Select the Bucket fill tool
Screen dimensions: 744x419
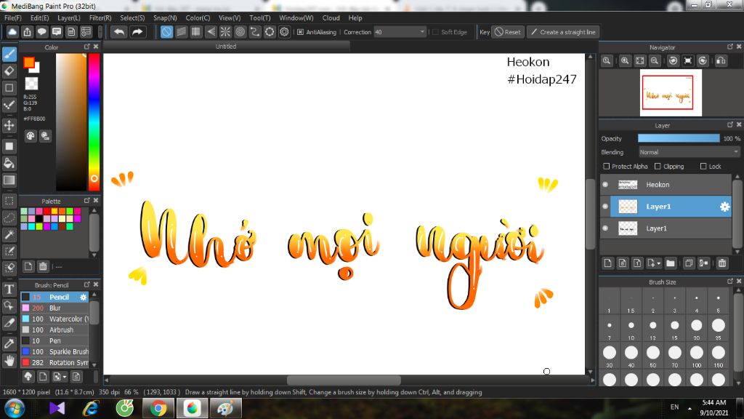tap(9, 164)
